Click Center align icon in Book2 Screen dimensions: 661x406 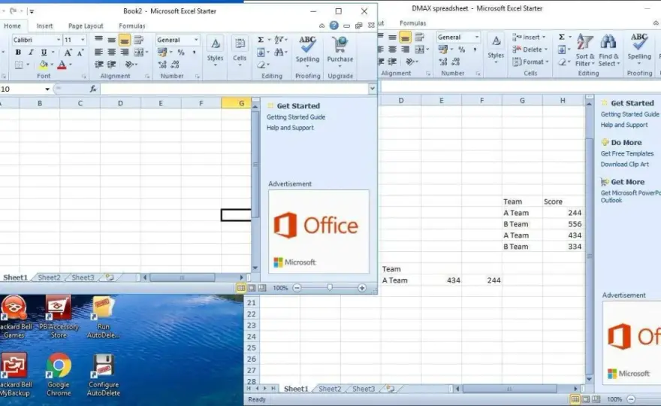(x=111, y=53)
